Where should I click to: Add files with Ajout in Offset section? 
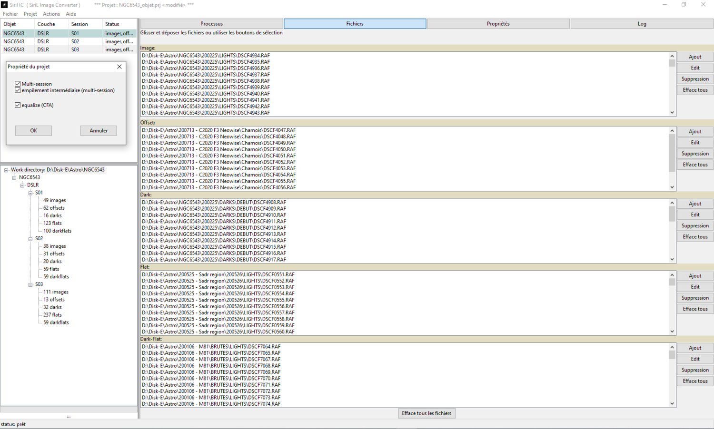tap(695, 132)
